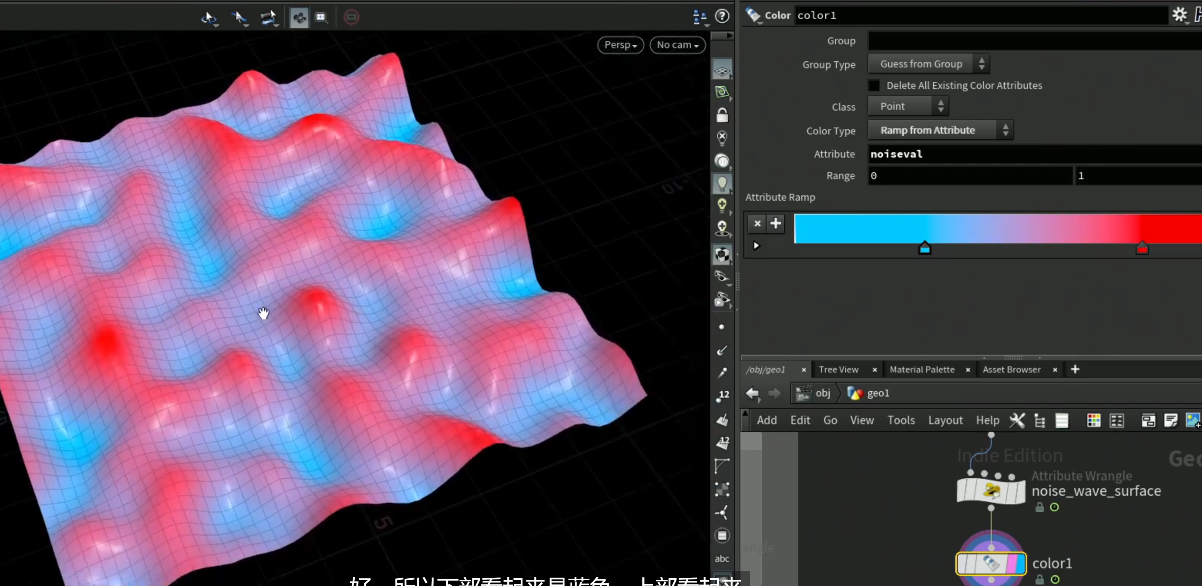Screen dimensions: 1202x586
Task: Click the lock icon in display toolbar
Action: pyautogui.click(x=722, y=115)
